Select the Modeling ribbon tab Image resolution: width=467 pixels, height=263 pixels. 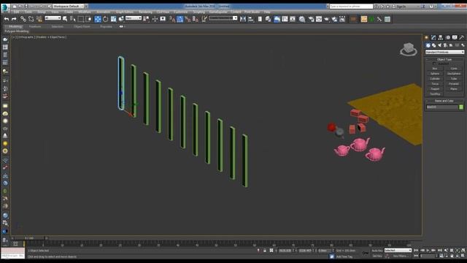pyautogui.click(x=15, y=26)
